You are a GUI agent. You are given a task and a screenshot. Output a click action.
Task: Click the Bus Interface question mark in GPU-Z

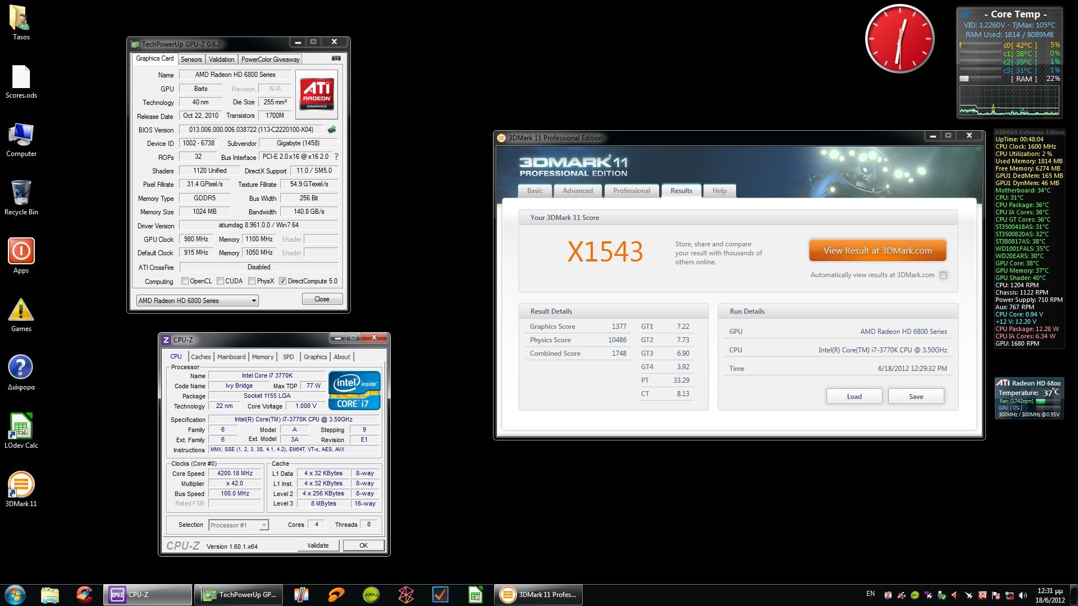pyautogui.click(x=336, y=157)
